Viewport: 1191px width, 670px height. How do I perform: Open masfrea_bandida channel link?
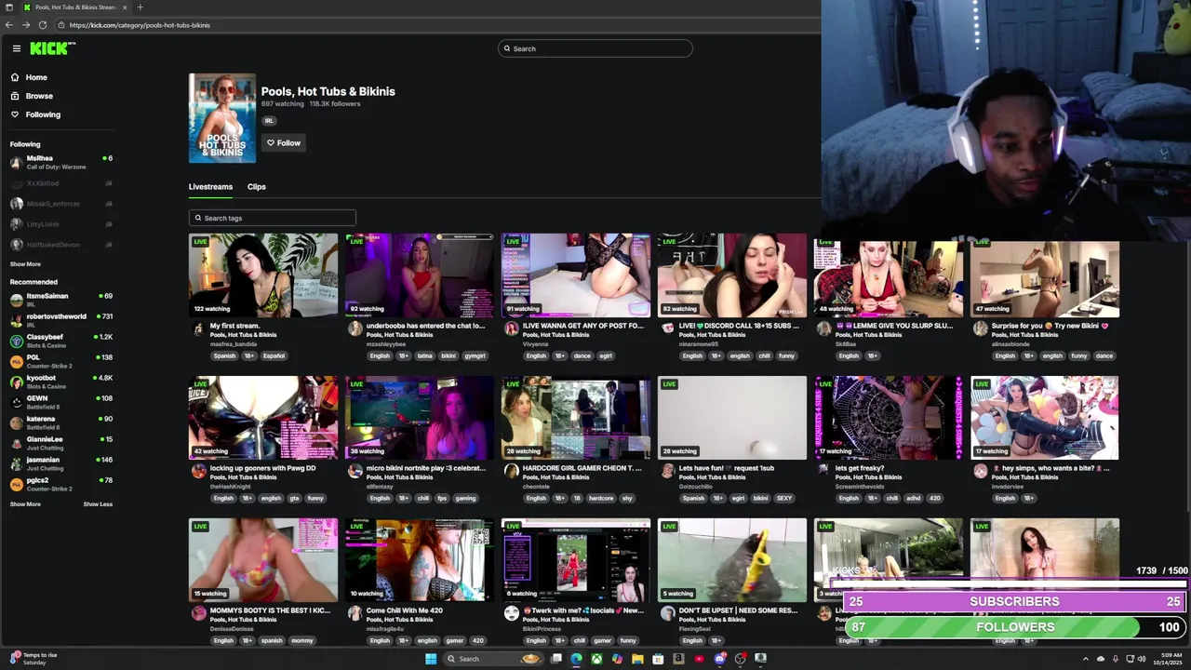coord(234,344)
